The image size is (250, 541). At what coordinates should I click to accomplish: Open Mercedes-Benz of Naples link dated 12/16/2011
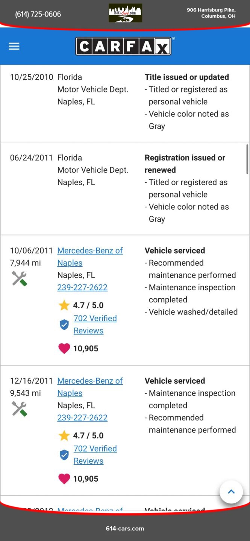[90, 381]
